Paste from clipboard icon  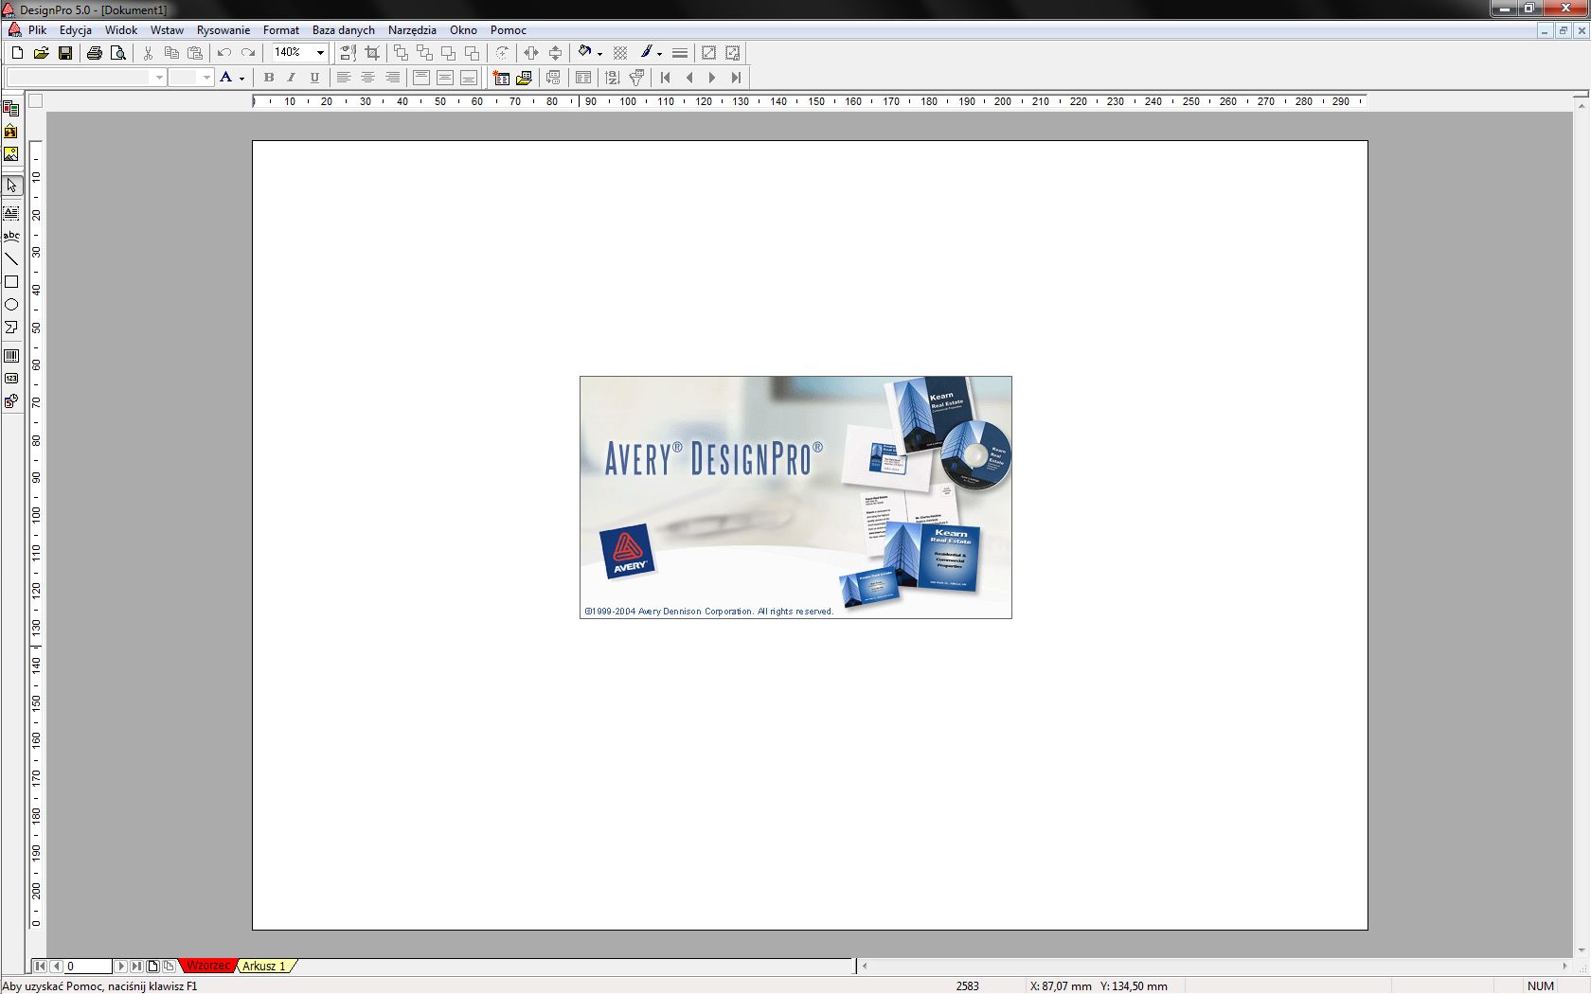(x=195, y=53)
